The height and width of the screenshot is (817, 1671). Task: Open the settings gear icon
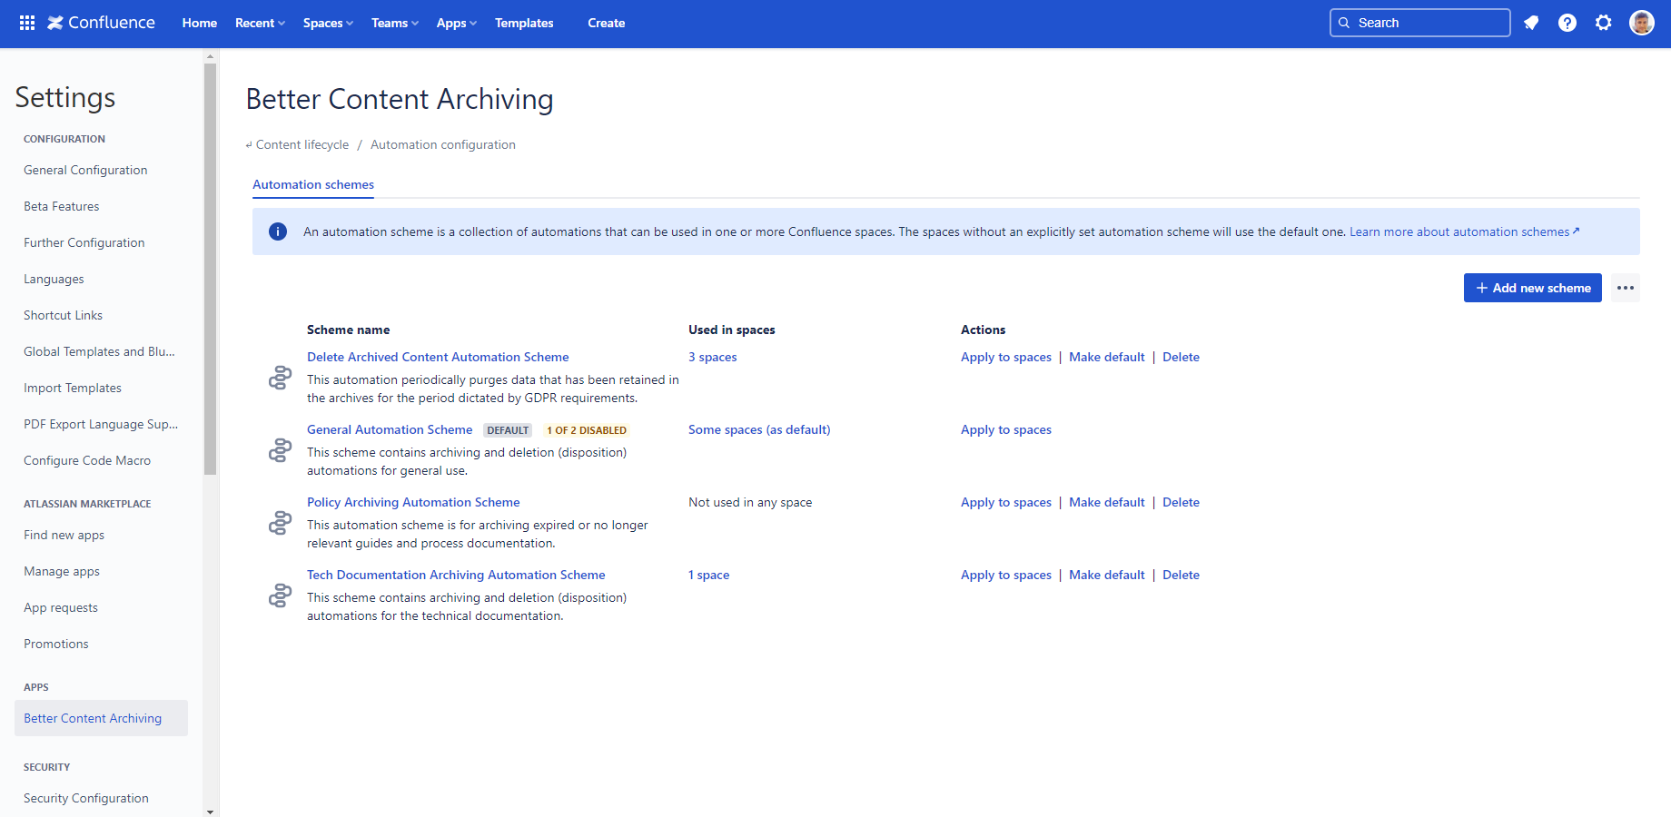1604,23
